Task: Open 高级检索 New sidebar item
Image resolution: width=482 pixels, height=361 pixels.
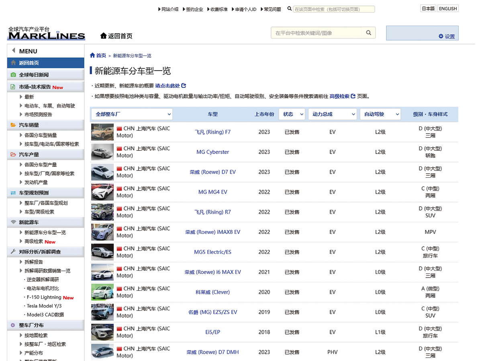Action: click(x=40, y=241)
